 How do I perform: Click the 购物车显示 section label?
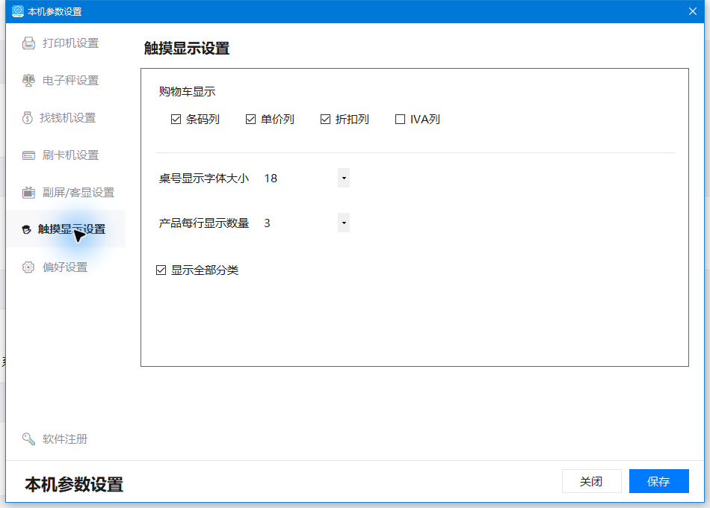click(x=187, y=91)
